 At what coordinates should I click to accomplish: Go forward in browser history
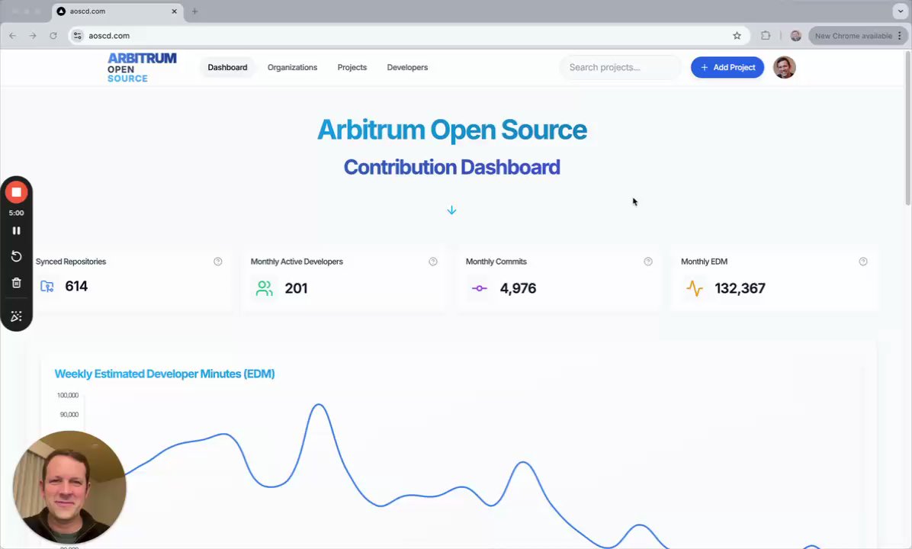(x=33, y=36)
